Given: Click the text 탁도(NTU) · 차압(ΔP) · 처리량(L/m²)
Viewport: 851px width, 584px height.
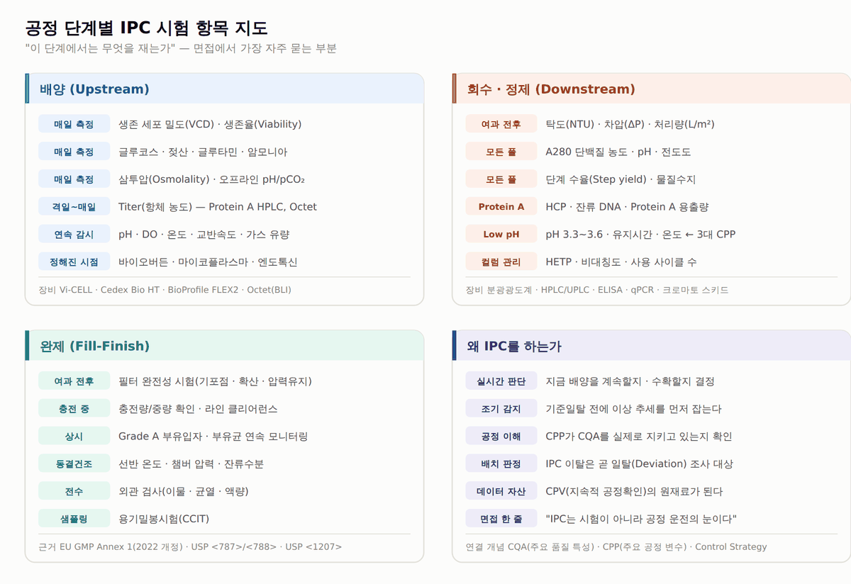Looking at the screenshot, I should click(x=630, y=124).
